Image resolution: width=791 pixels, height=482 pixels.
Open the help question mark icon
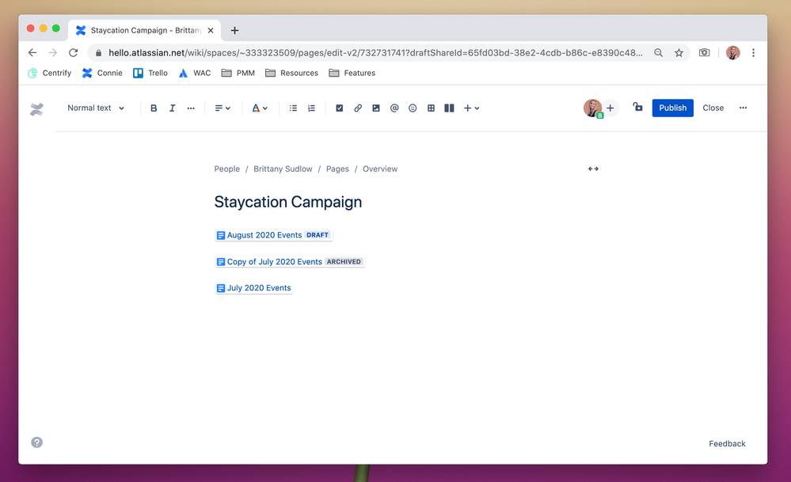36,443
